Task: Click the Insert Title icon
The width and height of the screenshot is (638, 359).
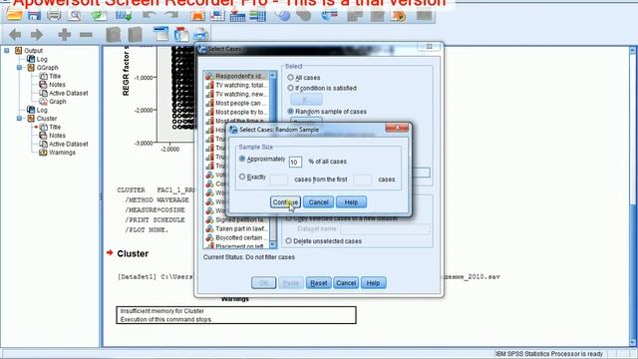Action: (x=181, y=34)
